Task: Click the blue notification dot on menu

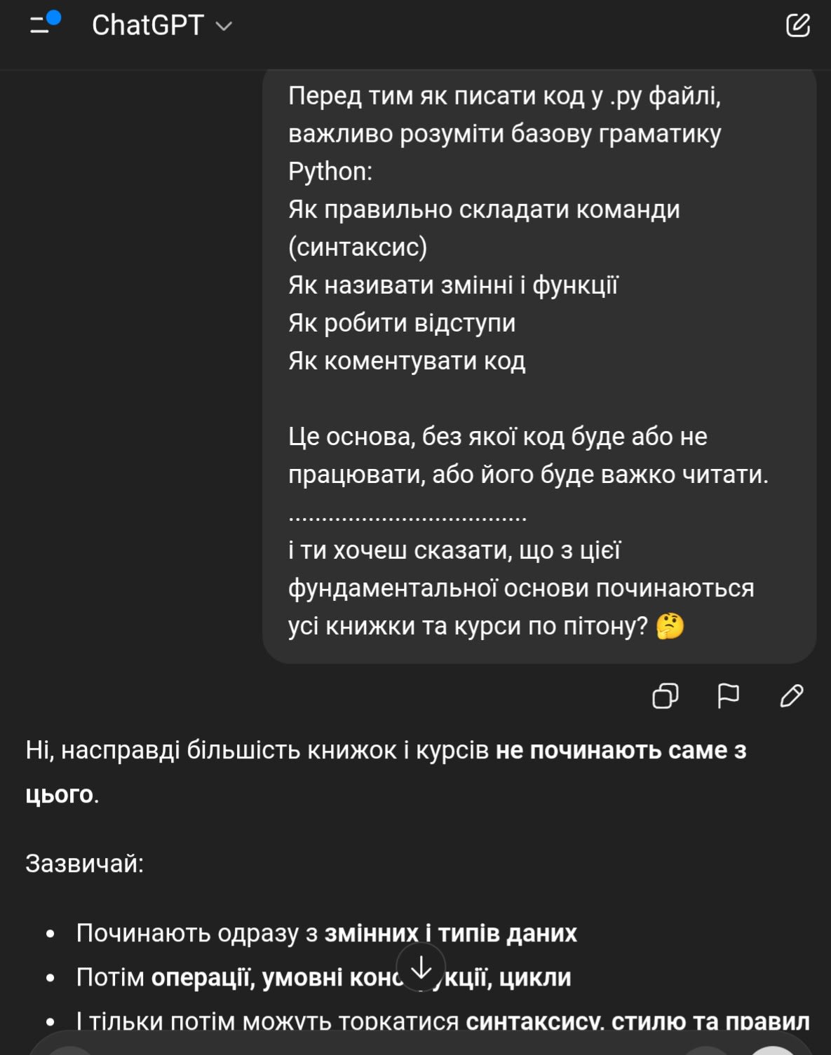Action: pyautogui.click(x=54, y=18)
